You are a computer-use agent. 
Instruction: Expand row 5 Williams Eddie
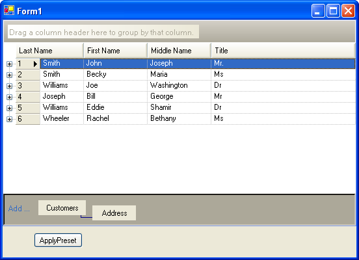coord(9,108)
